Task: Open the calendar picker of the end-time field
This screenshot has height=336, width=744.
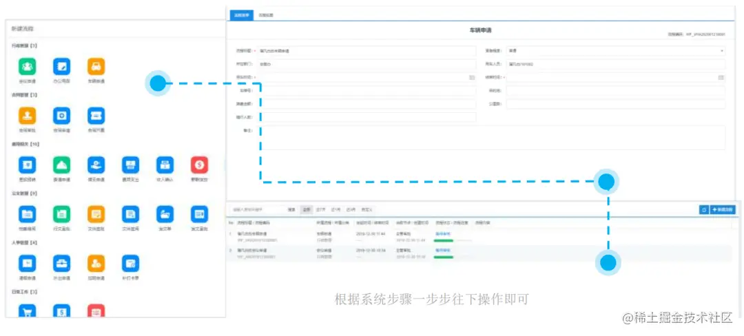Action: [721, 77]
